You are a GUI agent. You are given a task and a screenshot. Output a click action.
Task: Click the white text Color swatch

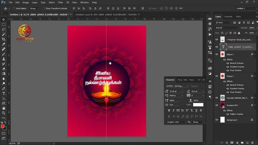pos(198,105)
